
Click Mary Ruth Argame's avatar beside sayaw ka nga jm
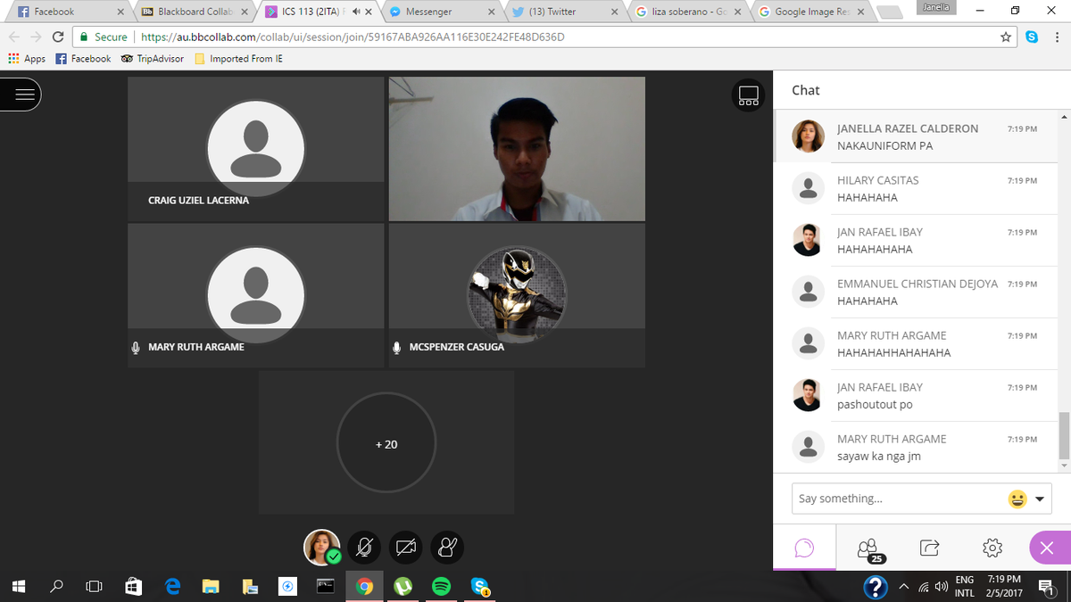click(809, 447)
